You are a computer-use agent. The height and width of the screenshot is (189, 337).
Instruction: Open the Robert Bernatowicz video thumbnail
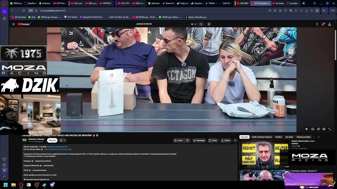pyautogui.click(x=265, y=155)
